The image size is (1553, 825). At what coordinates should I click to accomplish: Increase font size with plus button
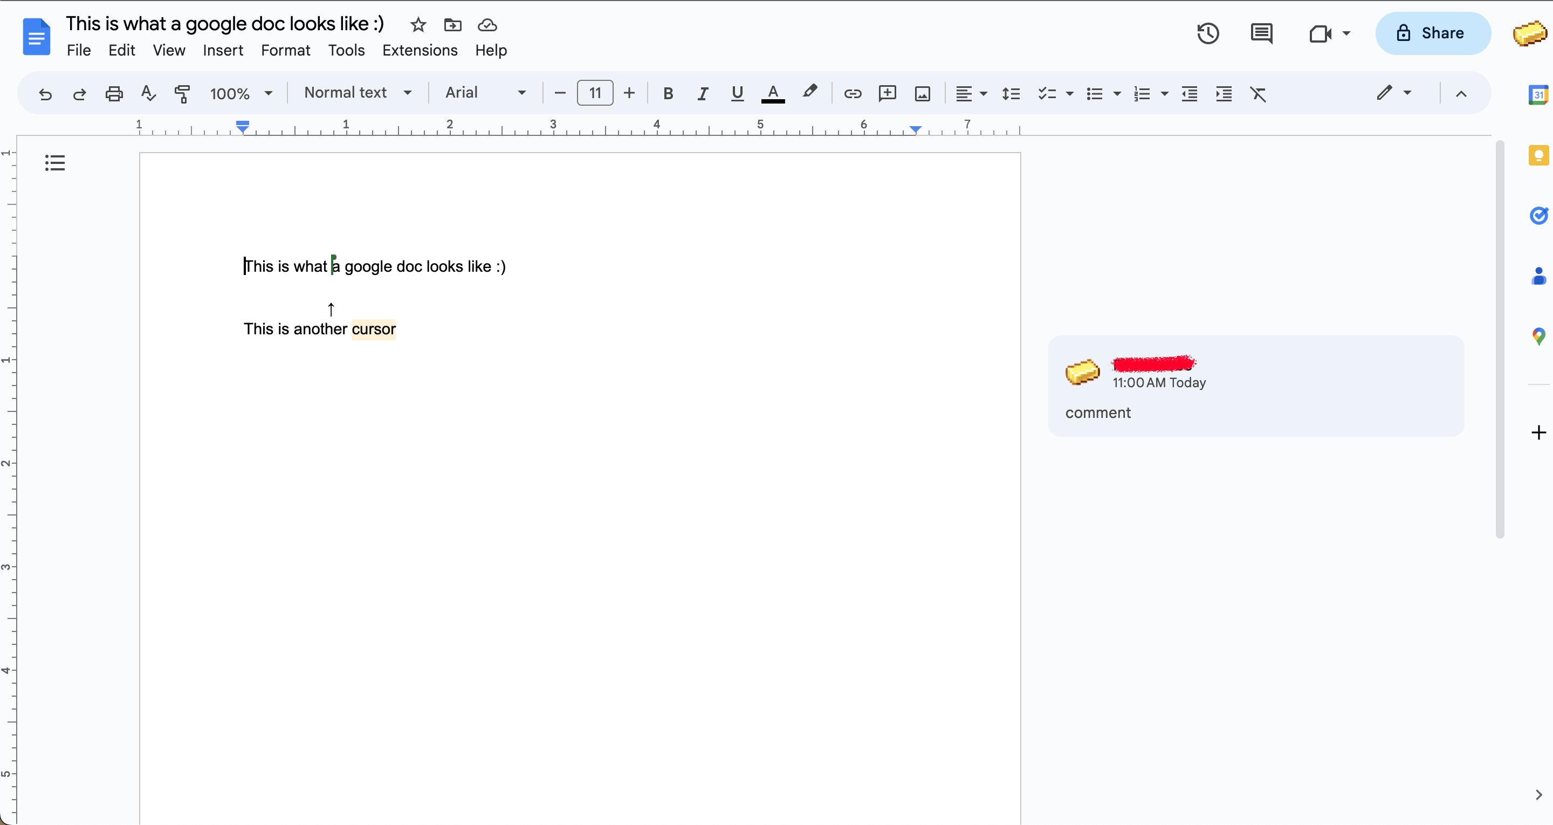click(629, 93)
